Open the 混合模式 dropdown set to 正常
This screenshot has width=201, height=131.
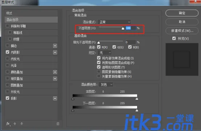[114, 22]
